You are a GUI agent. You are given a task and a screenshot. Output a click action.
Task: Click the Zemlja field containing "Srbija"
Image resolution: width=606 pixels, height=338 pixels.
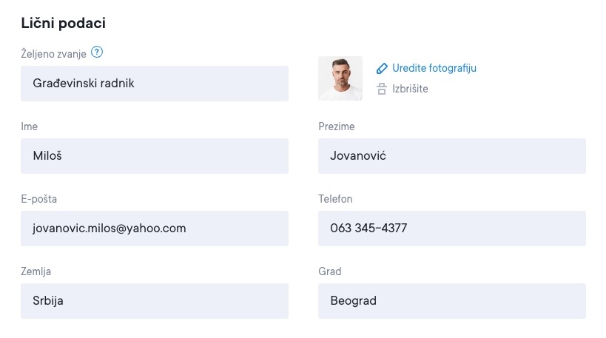[155, 301]
